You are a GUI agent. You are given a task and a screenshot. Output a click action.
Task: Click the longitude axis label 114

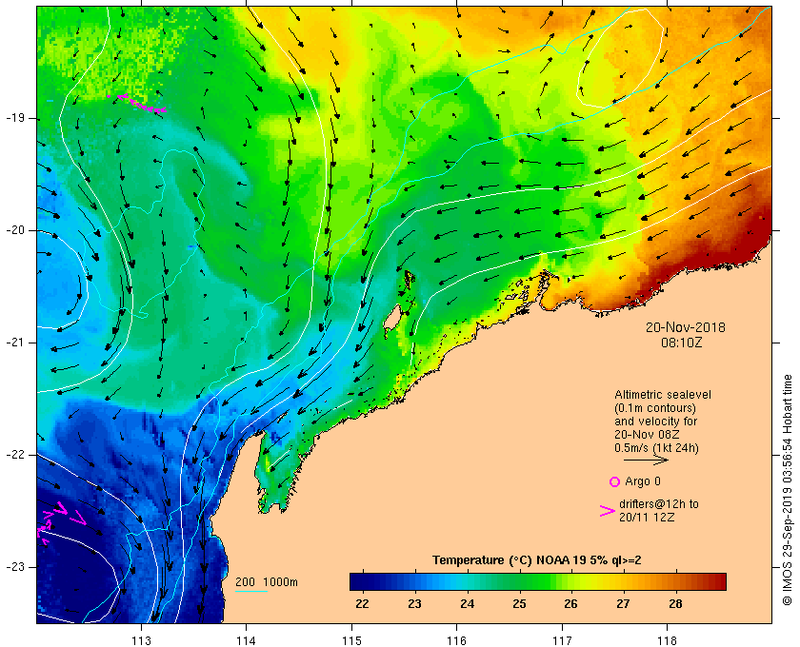(x=247, y=641)
